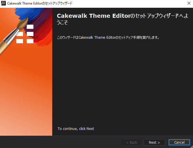Click the 'To continue, click Next' text

point(76,129)
